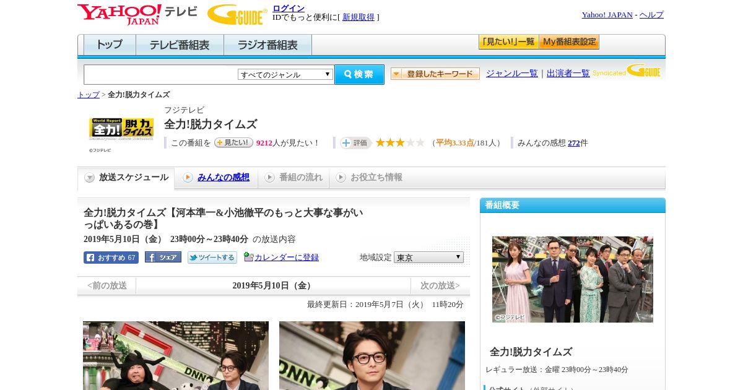The image size is (743, 390).
Task: Expand the 登録したキーワード dropdown
Action: pyautogui.click(x=435, y=74)
